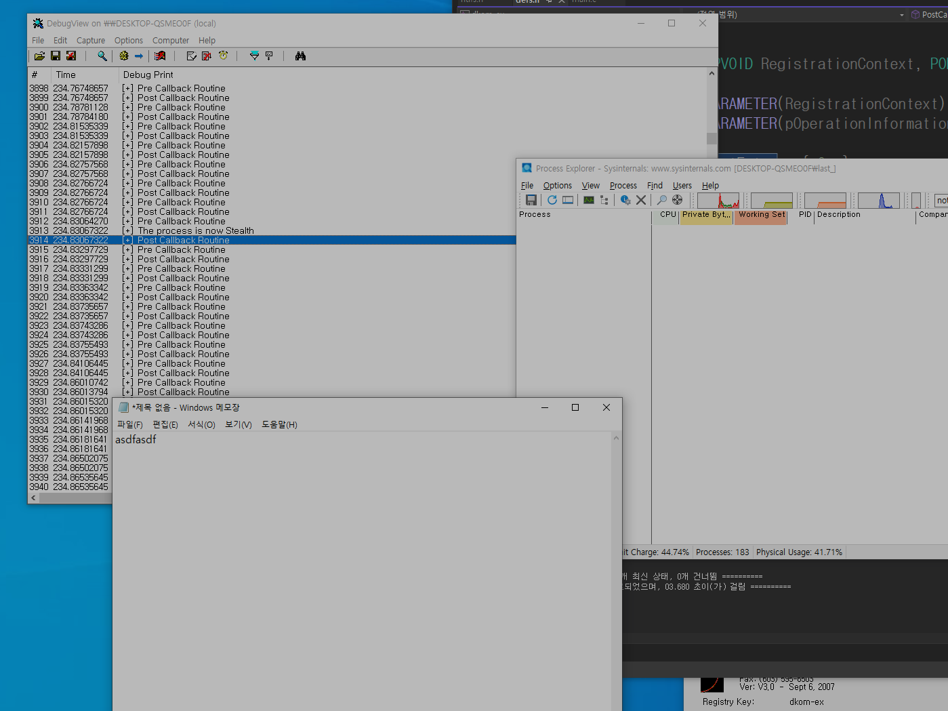Click DebugView vertical scrollbar up arrow

click(712, 73)
